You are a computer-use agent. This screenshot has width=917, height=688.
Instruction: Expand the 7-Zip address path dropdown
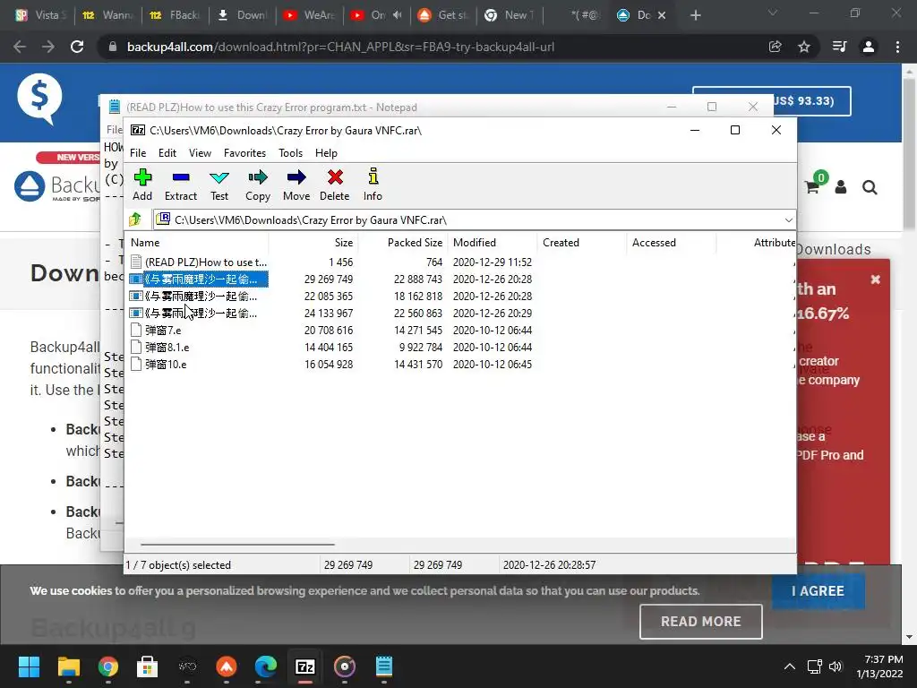pyautogui.click(x=788, y=220)
